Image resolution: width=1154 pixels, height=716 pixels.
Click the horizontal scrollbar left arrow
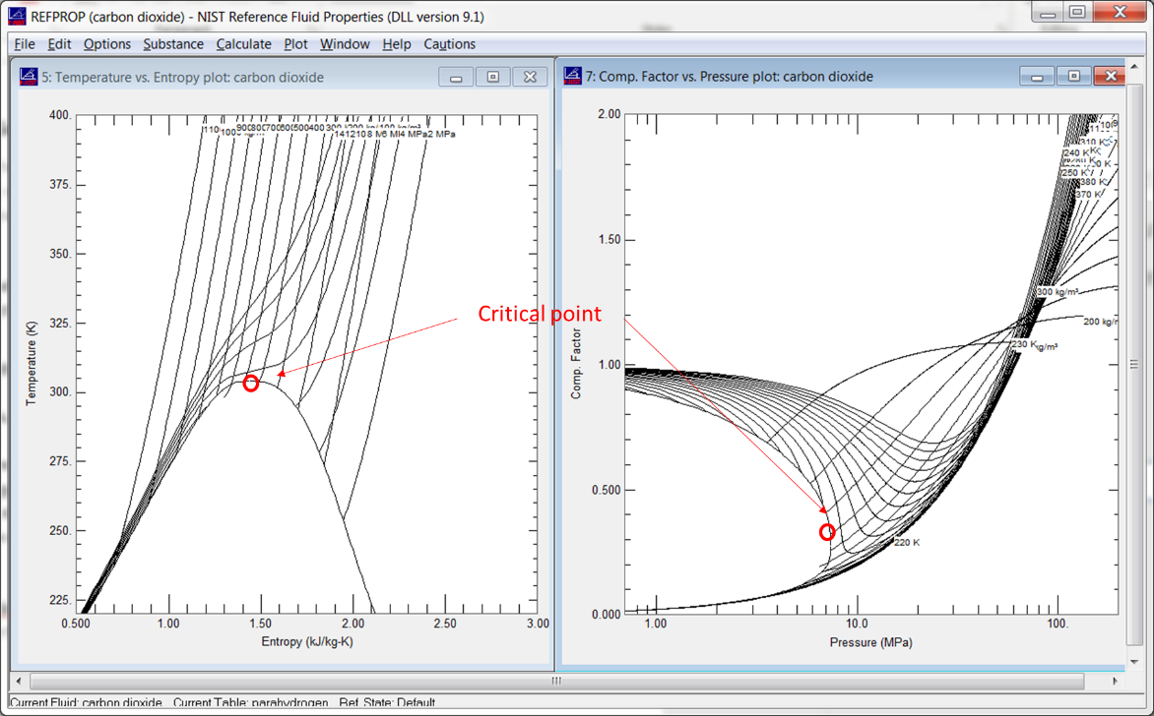pyautogui.click(x=19, y=681)
